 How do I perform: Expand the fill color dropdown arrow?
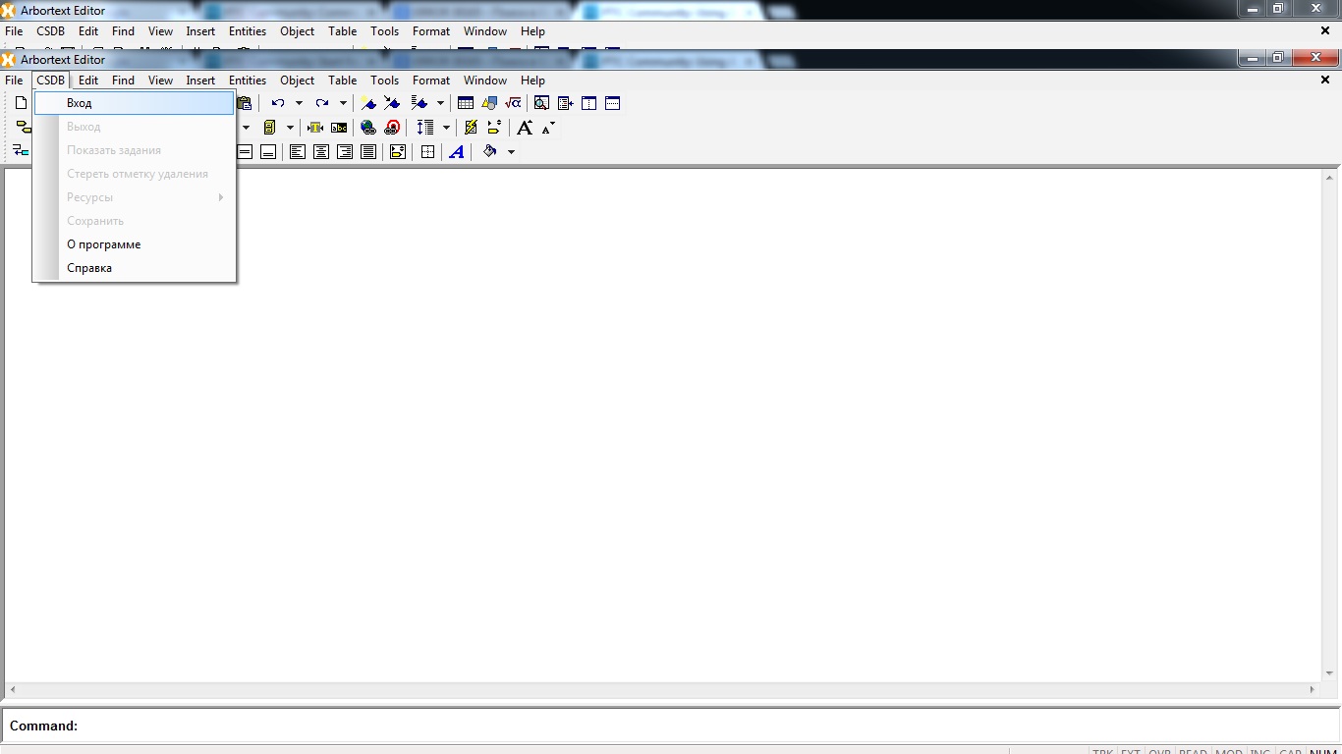pos(511,151)
